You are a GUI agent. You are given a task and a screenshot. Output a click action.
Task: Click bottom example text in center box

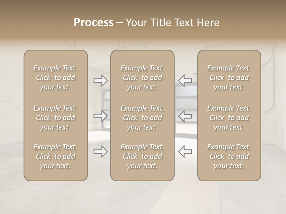click(x=142, y=156)
